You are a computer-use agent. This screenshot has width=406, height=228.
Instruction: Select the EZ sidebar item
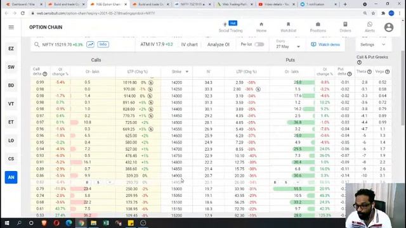coord(11,49)
